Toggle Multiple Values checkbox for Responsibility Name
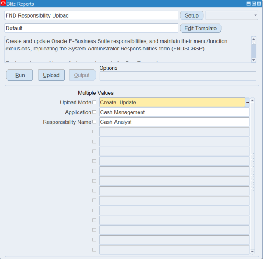 (94, 122)
